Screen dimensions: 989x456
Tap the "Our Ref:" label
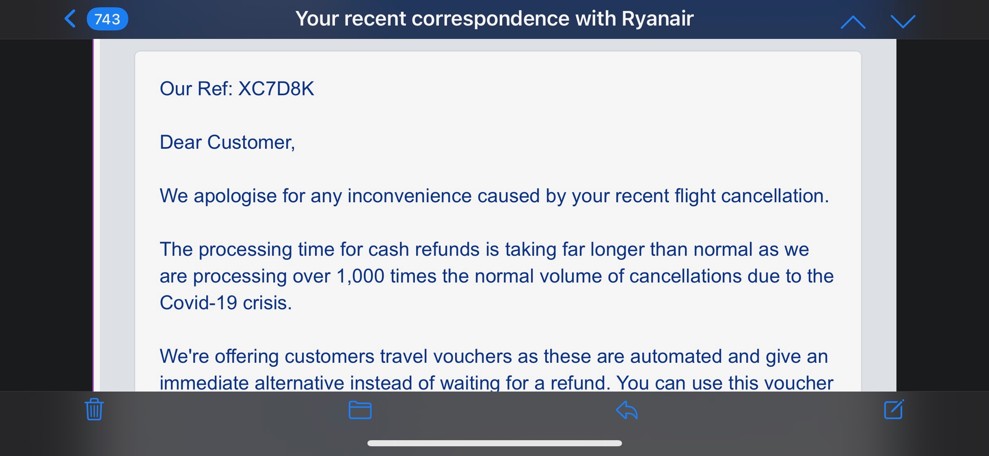click(x=196, y=89)
